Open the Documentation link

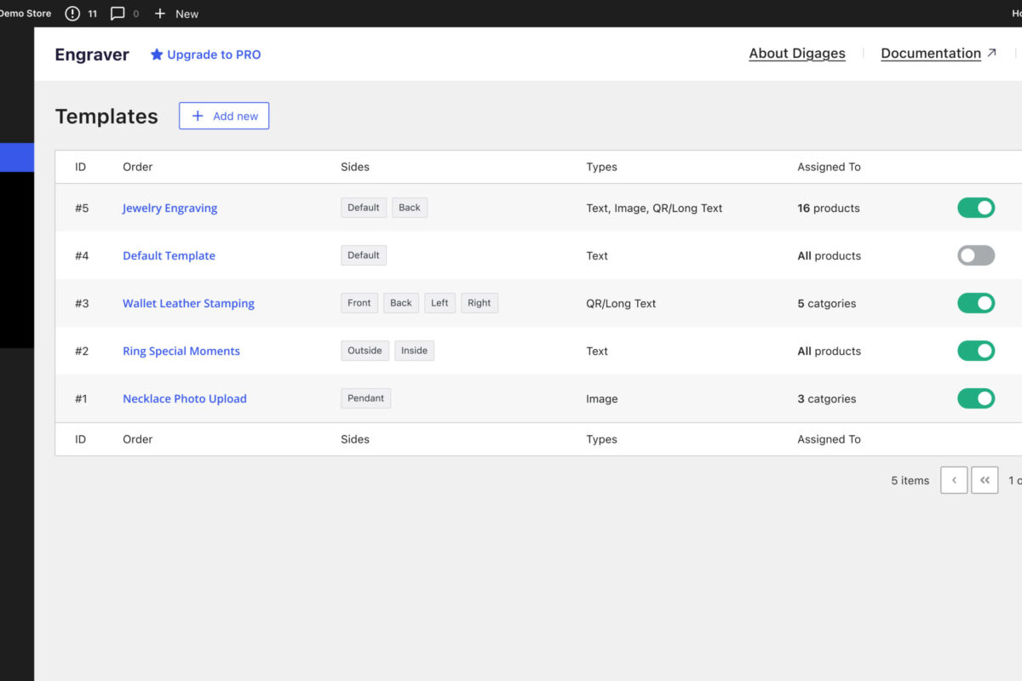930,53
